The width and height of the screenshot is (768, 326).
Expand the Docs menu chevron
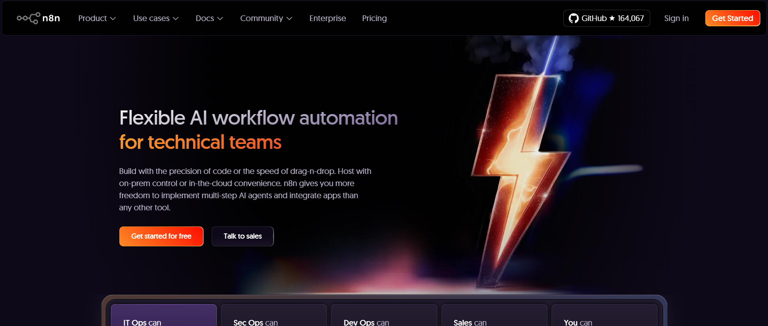pos(220,19)
